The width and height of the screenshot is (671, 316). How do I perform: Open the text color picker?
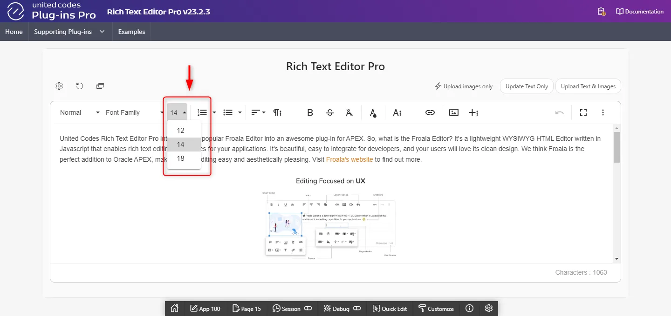(x=373, y=112)
